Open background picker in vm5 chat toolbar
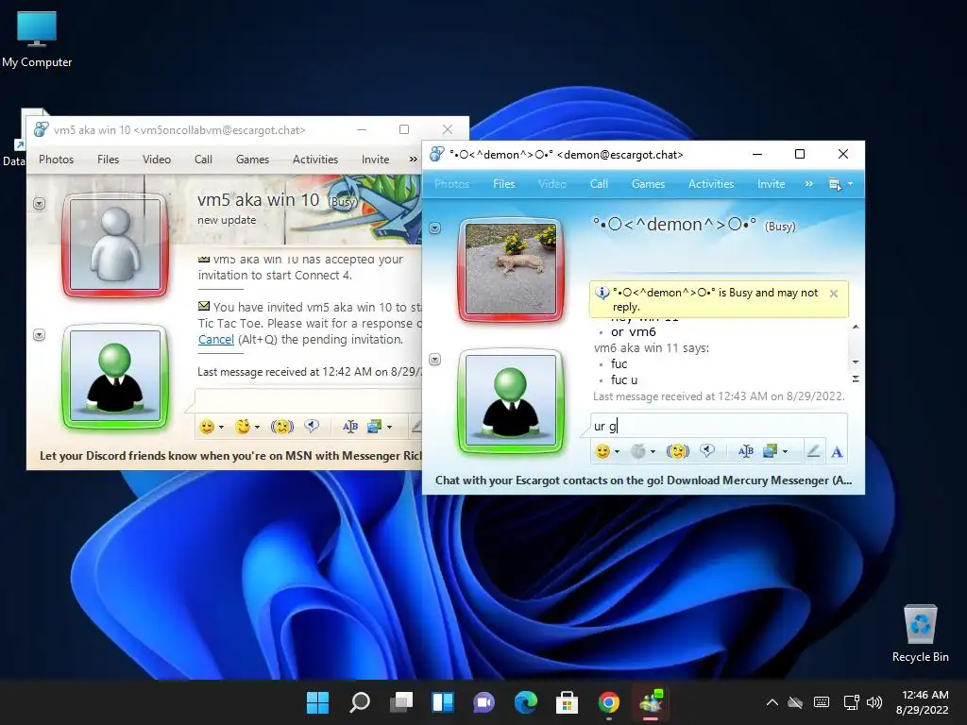Screen dimensions: 967x725 click(374, 427)
